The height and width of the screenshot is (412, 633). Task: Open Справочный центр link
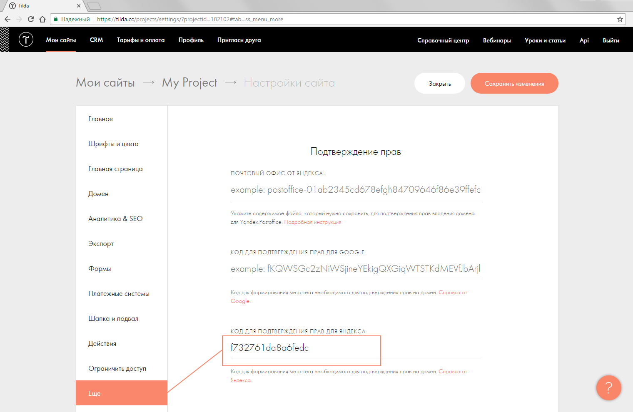tap(443, 40)
